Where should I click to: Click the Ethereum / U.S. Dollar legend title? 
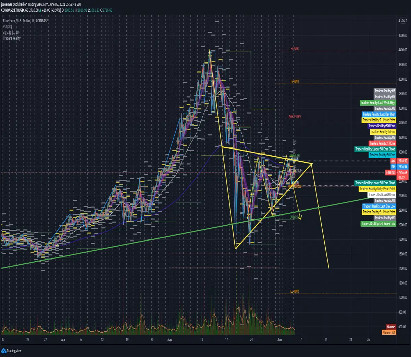click(25, 21)
